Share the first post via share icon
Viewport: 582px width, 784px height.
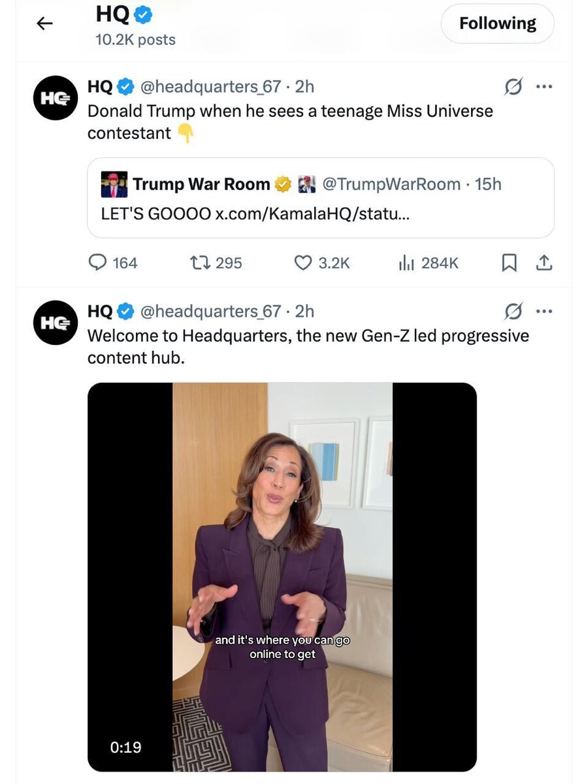[x=544, y=263]
